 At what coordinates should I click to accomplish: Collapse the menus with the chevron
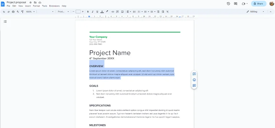(271, 12)
